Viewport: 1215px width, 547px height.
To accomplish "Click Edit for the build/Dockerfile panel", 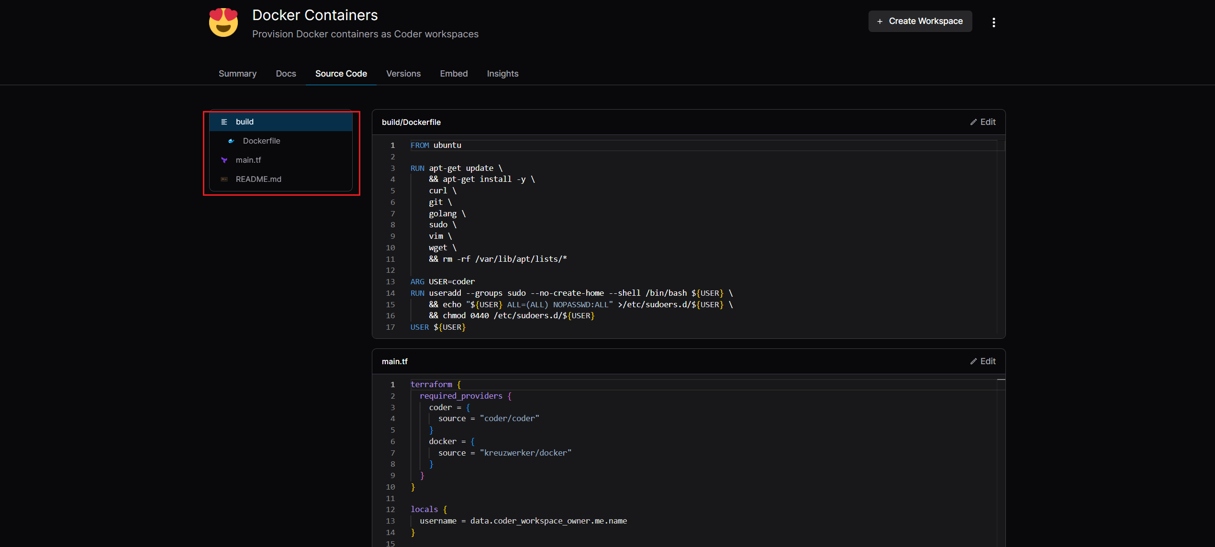I will pos(988,123).
